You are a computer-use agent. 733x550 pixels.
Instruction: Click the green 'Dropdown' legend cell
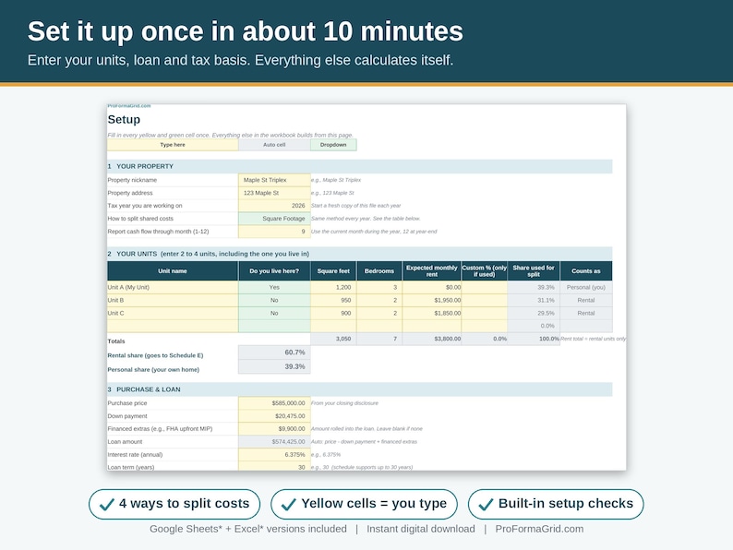tap(333, 145)
